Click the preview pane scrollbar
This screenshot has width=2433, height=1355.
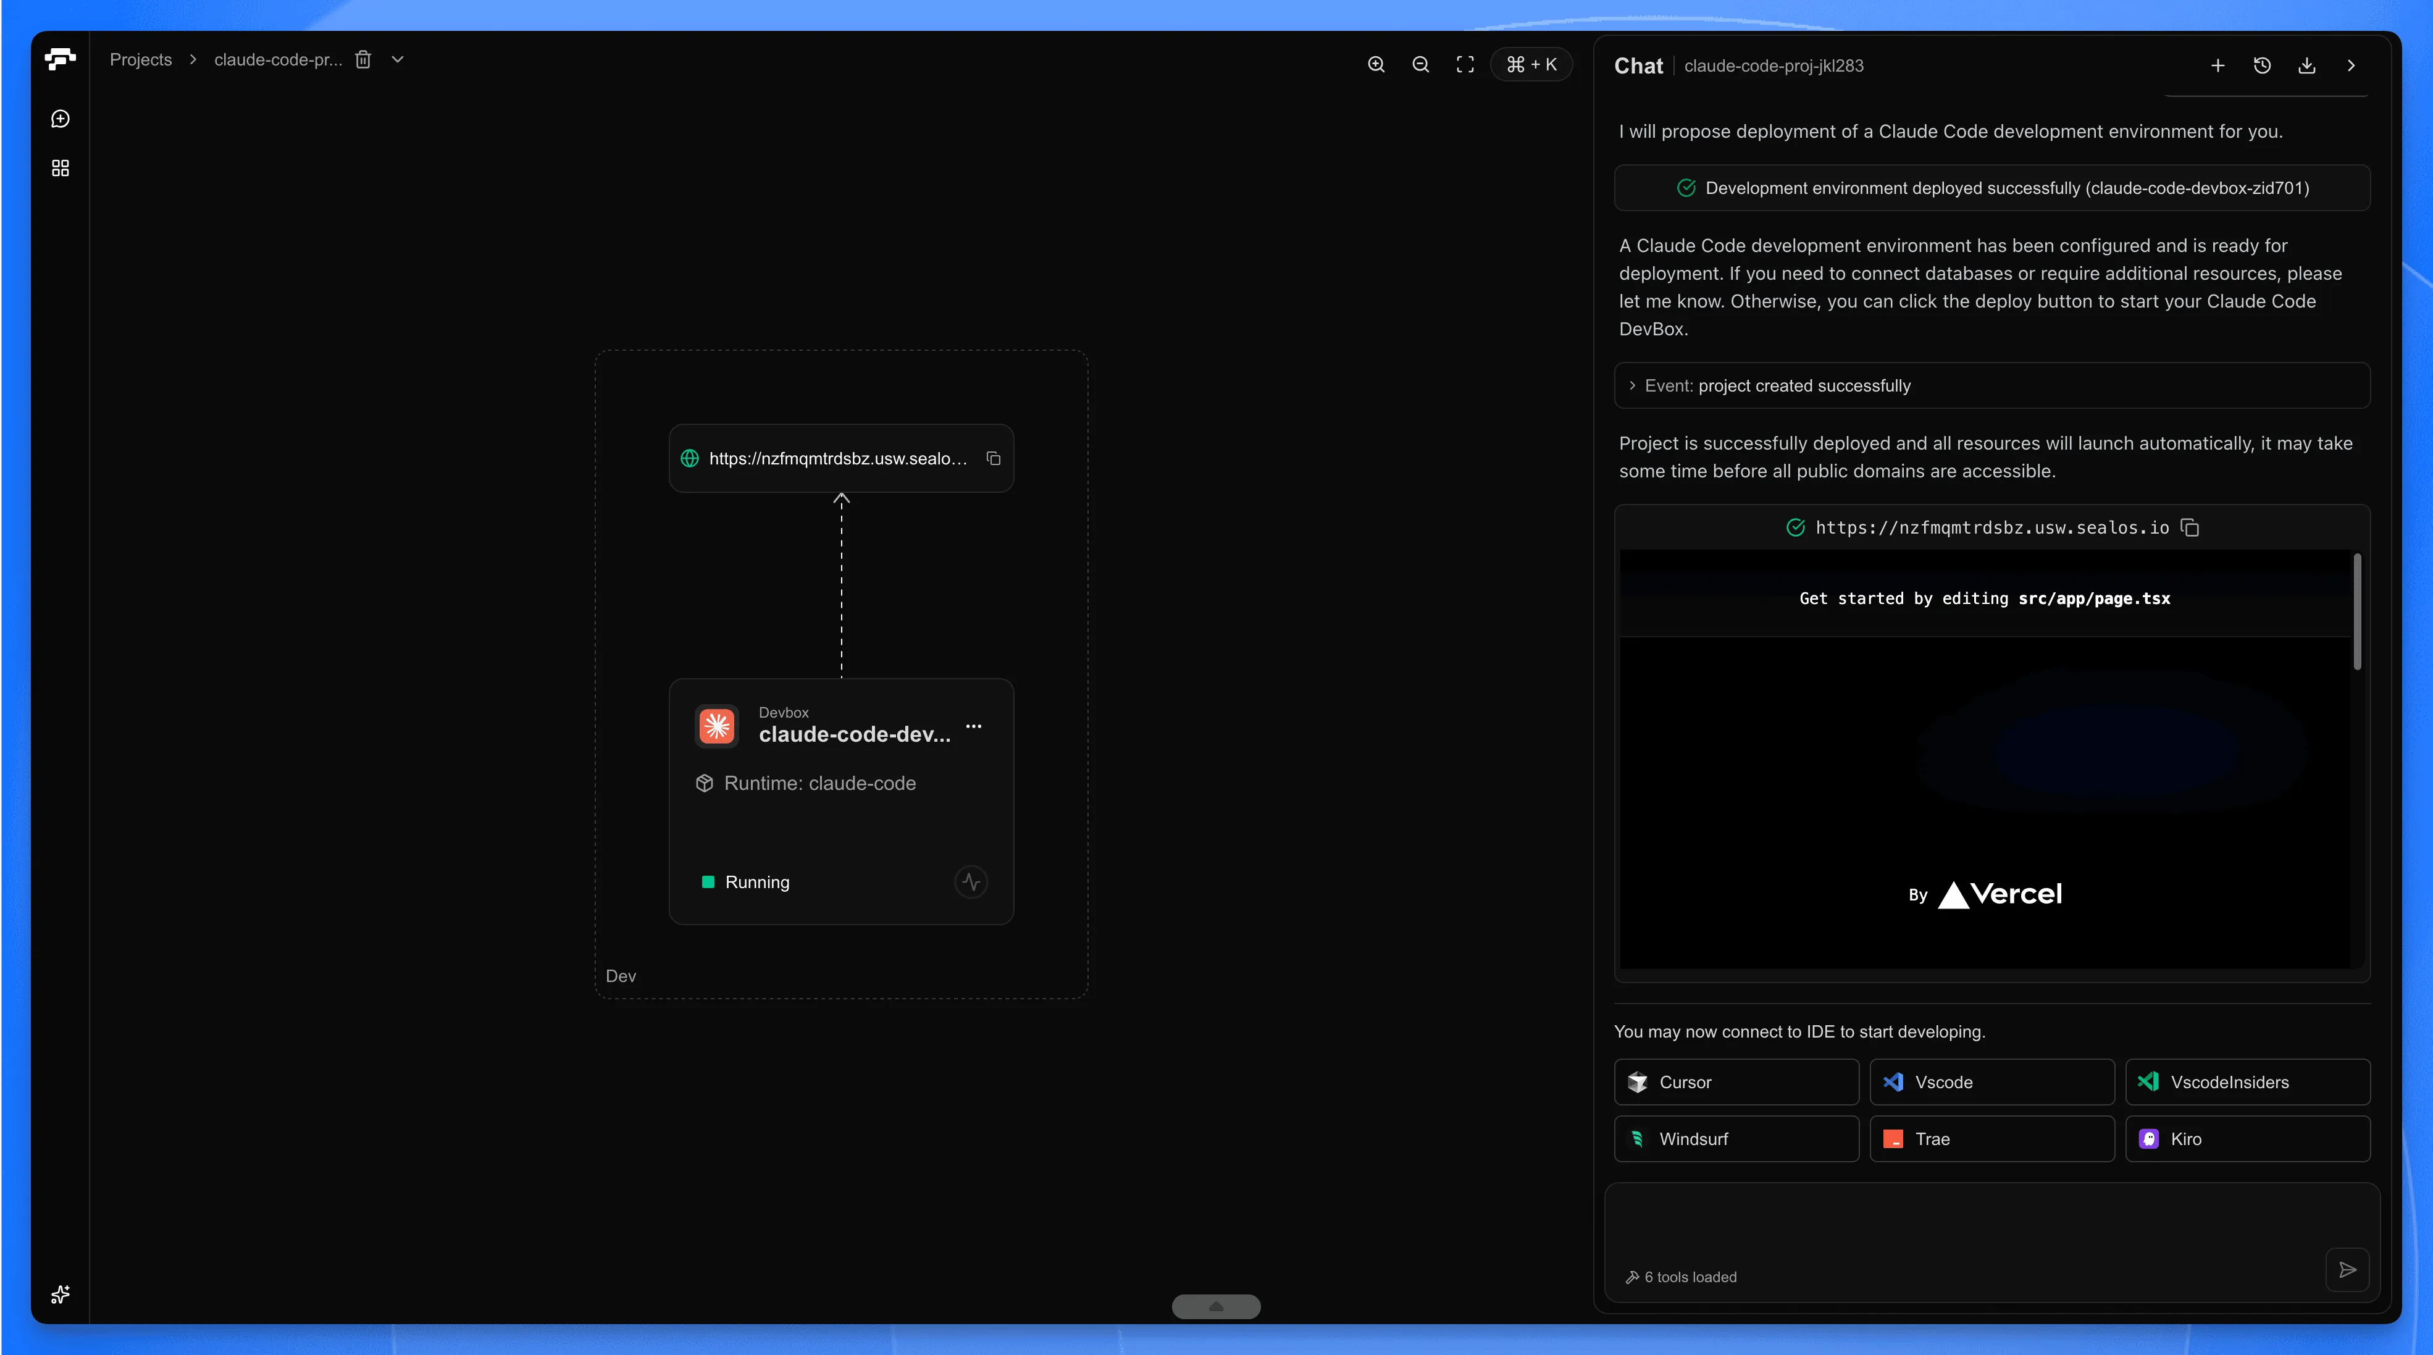[2358, 611]
